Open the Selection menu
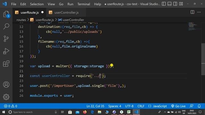Image resolution: width=205 pixels, height=115 pixels. coord(37,4)
